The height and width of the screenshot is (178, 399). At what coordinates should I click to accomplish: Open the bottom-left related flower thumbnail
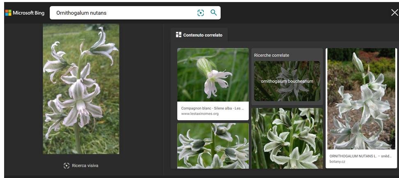pos(213,146)
